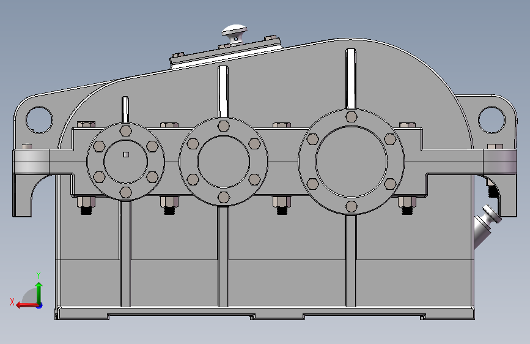
Task: Click the Y label of the triad
Action: [x=39, y=275]
